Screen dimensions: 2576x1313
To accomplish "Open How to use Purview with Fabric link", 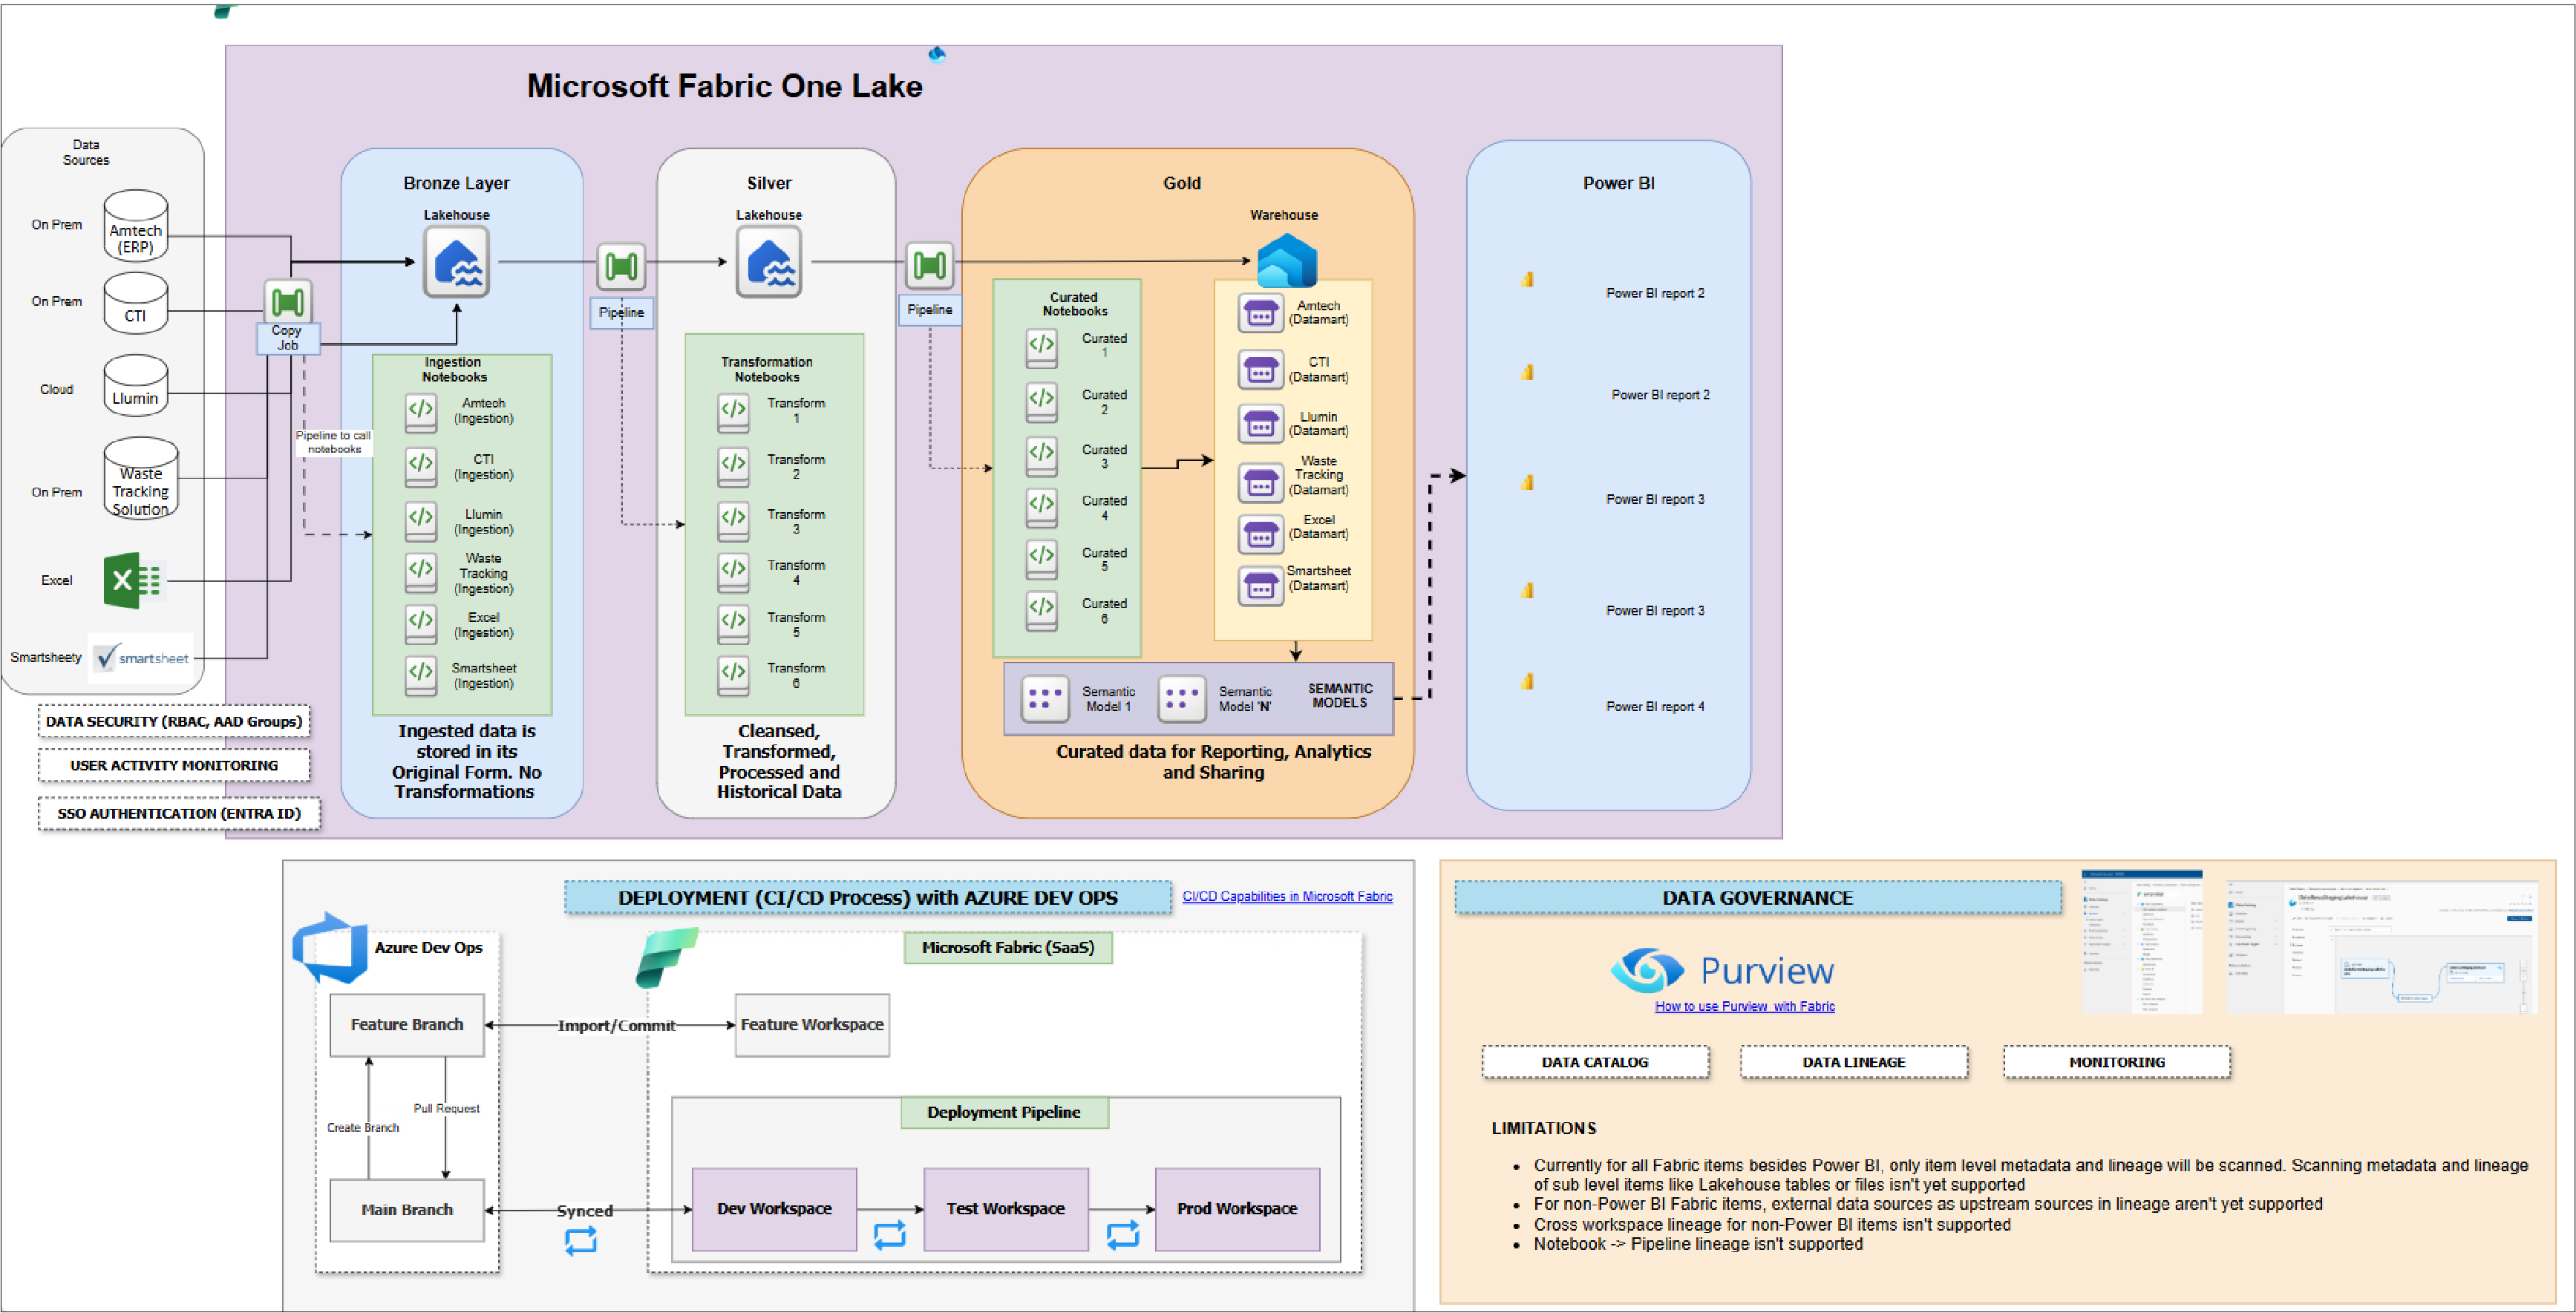I will pos(1744,1006).
